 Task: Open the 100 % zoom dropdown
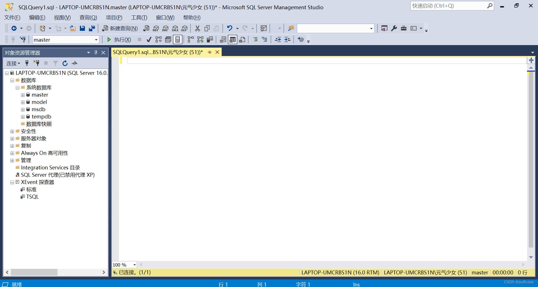click(x=134, y=265)
